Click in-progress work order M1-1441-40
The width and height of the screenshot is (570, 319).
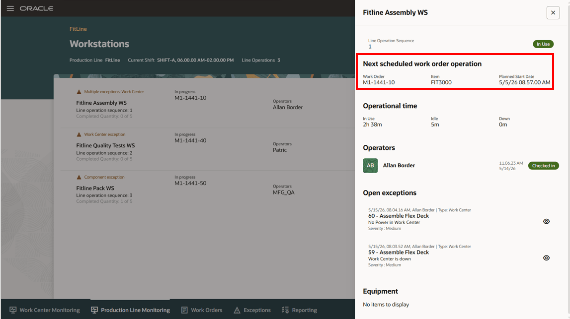190,140
